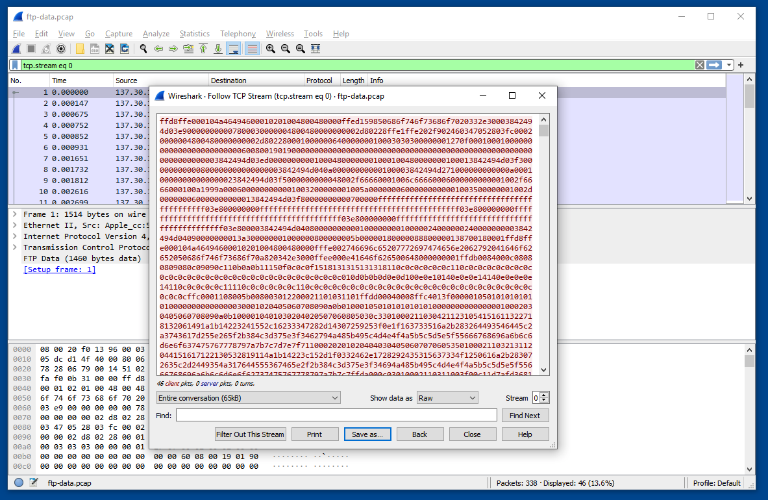The height and width of the screenshot is (500, 768).
Task: Sort packets by Time column header
Action: [81, 81]
